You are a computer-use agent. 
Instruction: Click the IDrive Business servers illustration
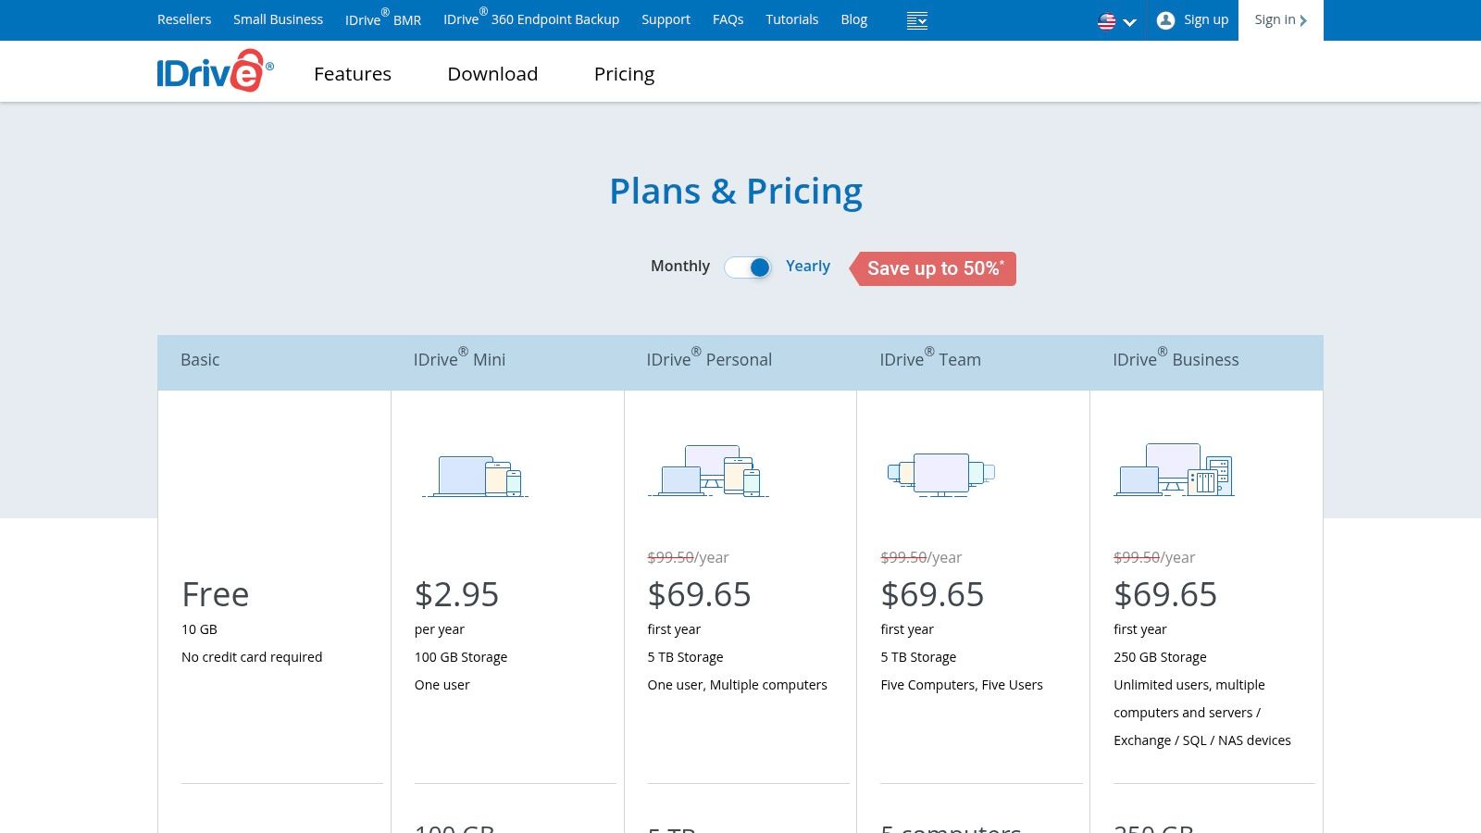[1174, 470]
